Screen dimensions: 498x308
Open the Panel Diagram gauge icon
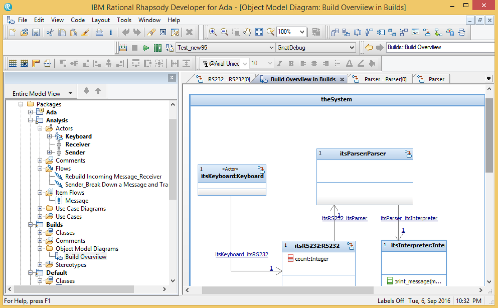pyautogui.click(x=450, y=32)
